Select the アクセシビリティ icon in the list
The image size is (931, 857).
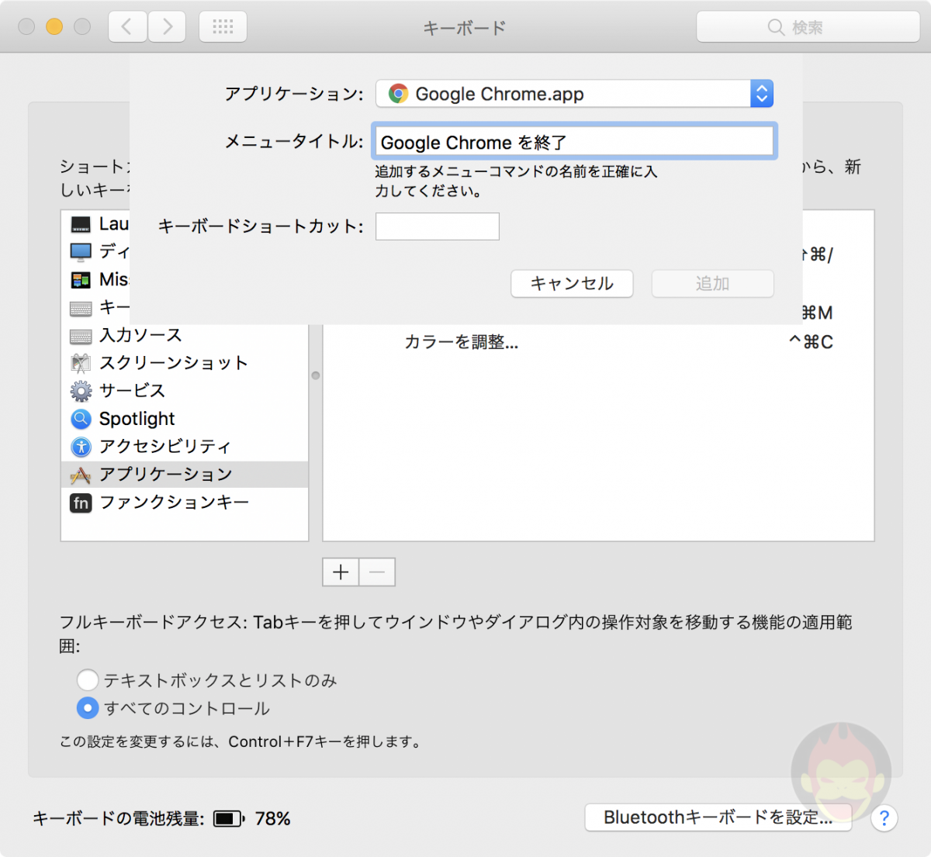(81, 447)
